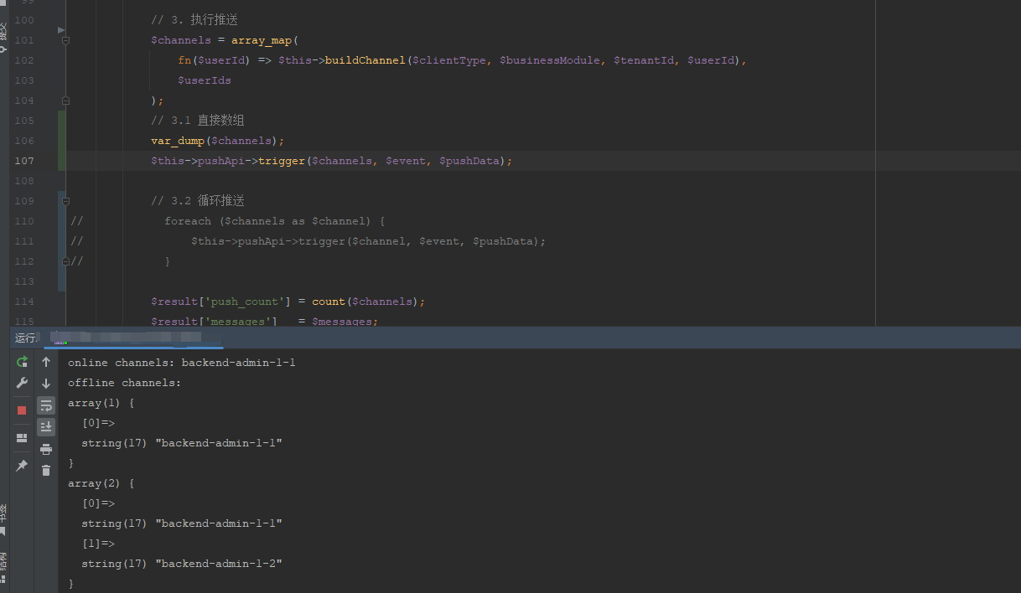
Task: Click commented foreach statement on line 110
Action: 275,221
